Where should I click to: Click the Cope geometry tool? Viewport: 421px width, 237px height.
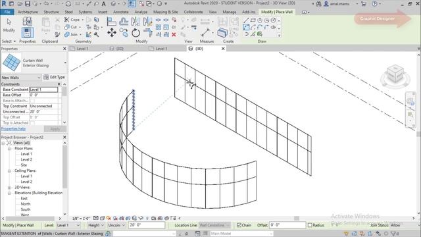tap(72, 20)
